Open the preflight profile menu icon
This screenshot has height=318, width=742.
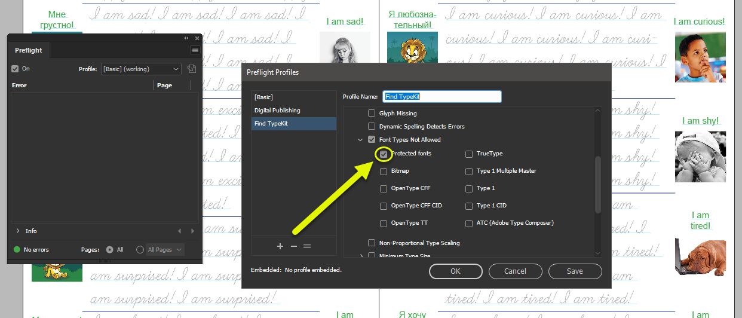(x=307, y=246)
